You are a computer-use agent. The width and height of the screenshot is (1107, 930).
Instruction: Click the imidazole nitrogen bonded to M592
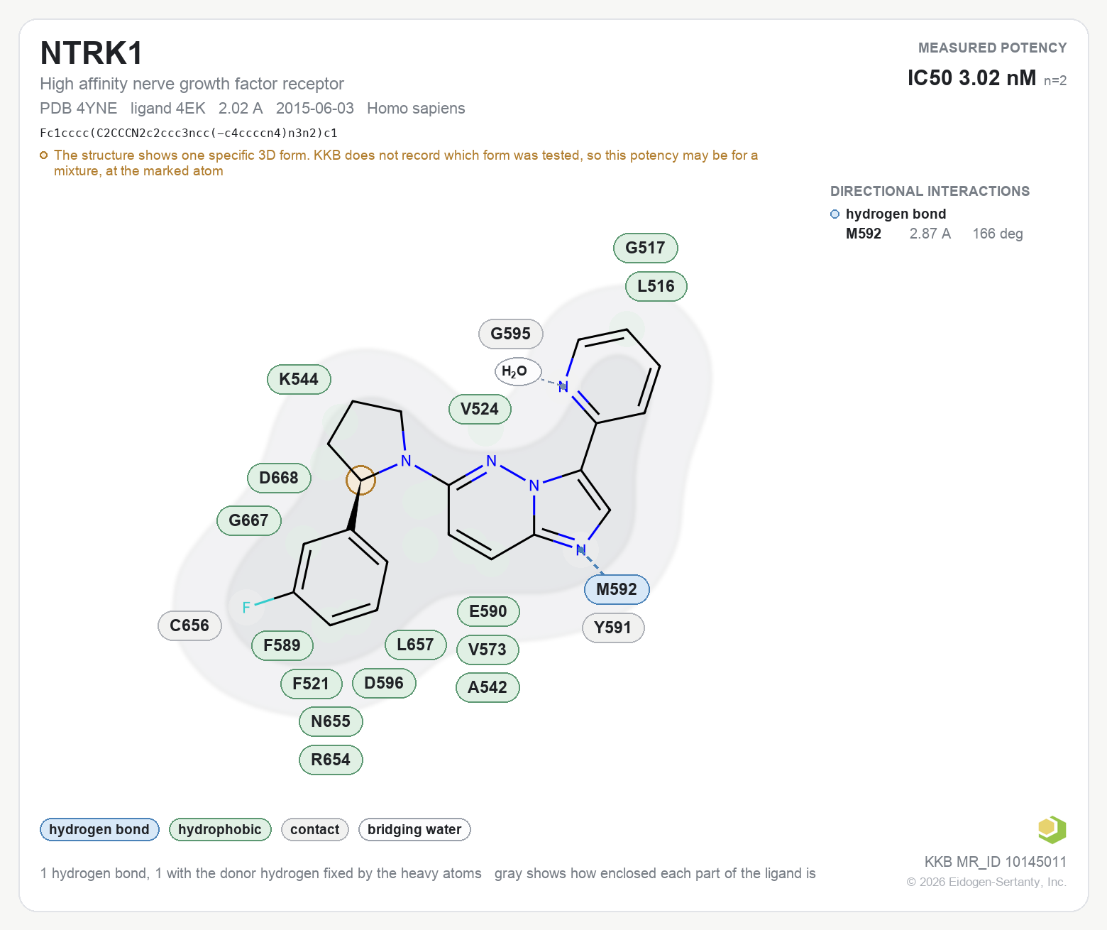[581, 549]
